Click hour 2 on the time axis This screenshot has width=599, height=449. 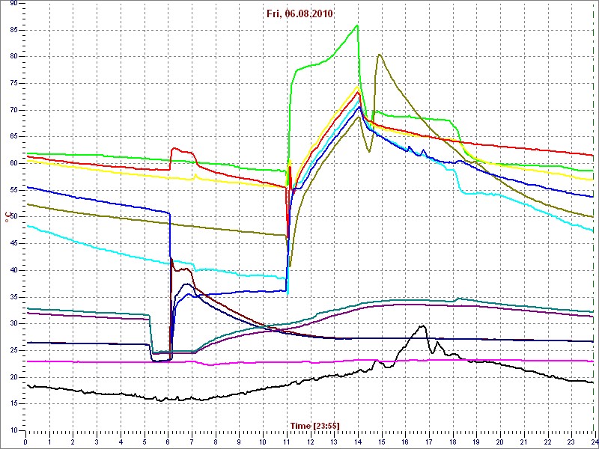73,442
